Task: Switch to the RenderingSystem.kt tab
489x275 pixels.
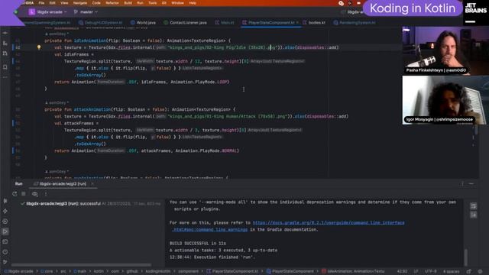Action: coord(355,22)
